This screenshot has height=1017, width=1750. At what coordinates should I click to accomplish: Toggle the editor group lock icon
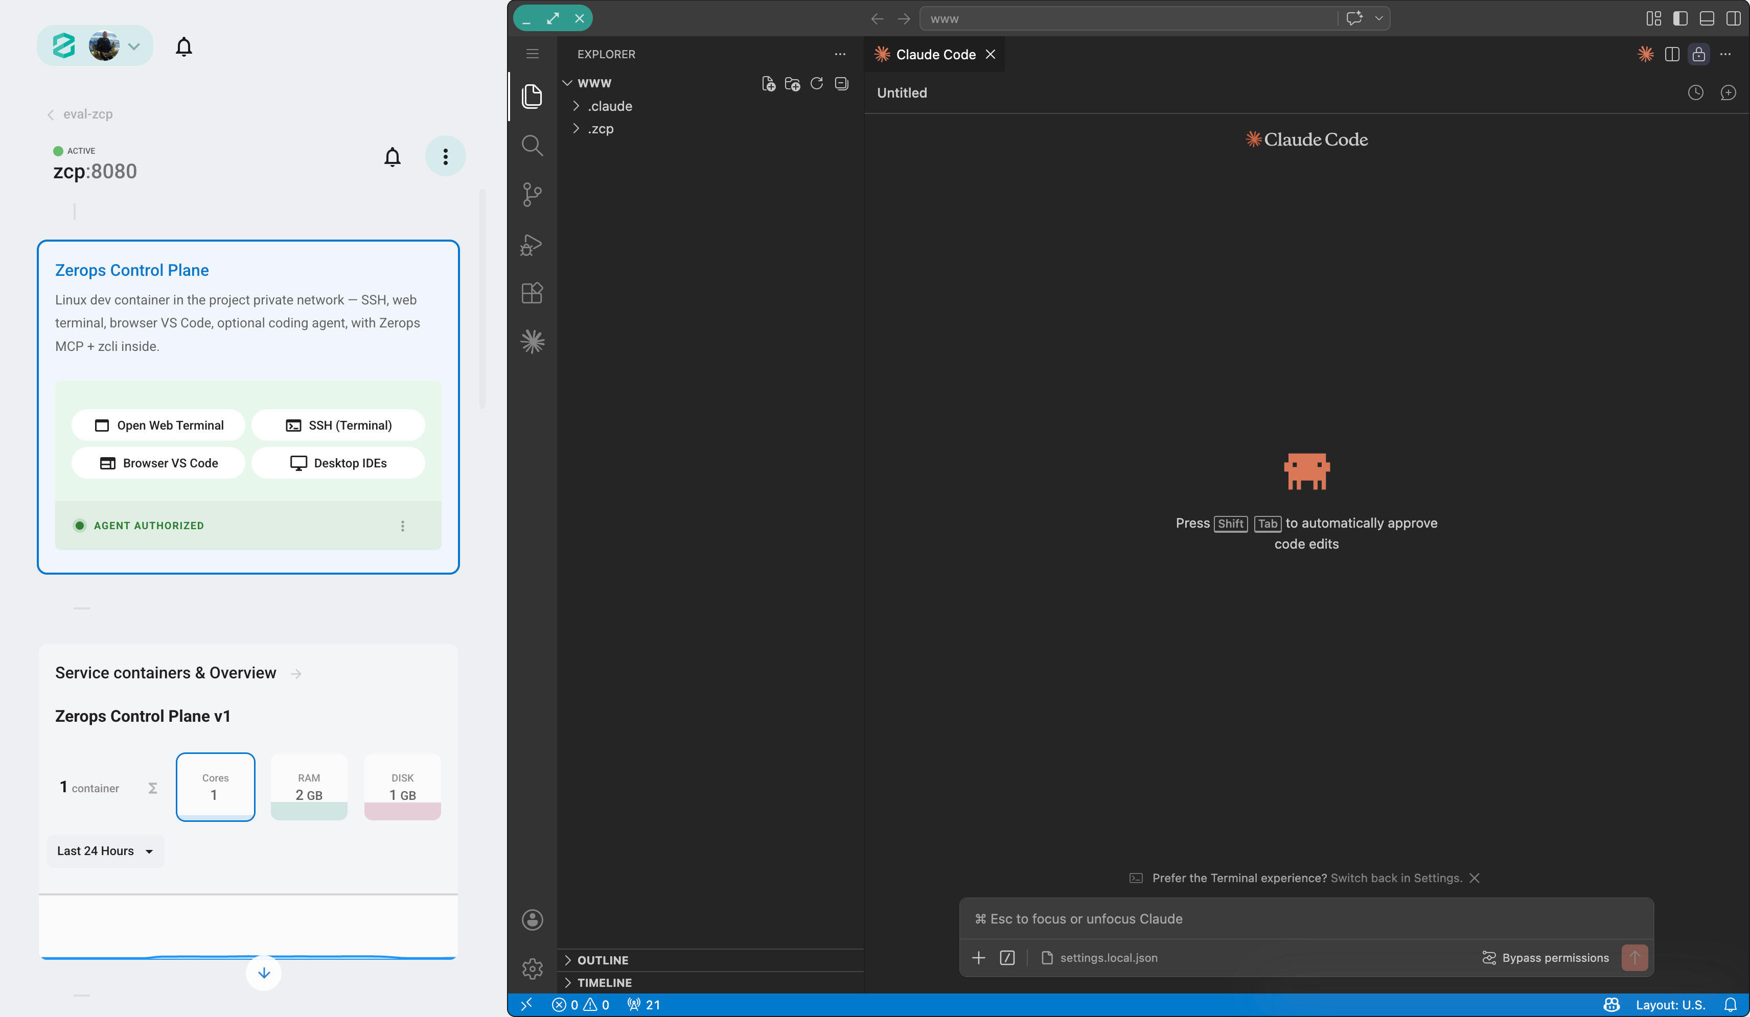(x=1698, y=54)
